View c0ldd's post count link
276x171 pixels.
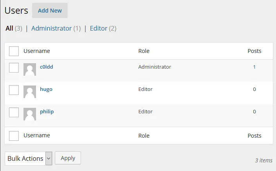point(254,67)
